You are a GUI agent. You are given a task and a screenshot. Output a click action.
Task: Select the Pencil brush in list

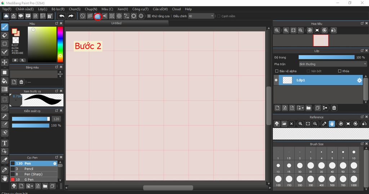tap(34, 169)
